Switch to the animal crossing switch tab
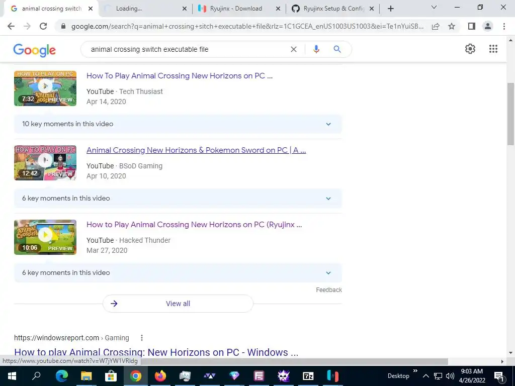The image size is (515, 386). click(x=51, y=9)
